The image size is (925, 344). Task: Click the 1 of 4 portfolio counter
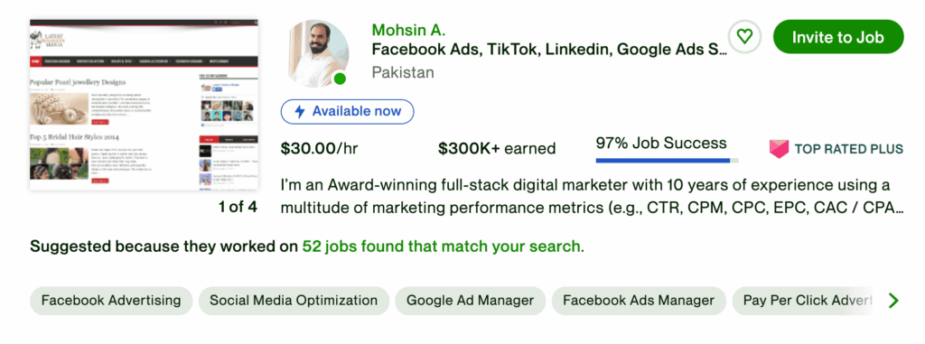click(238, 207)
